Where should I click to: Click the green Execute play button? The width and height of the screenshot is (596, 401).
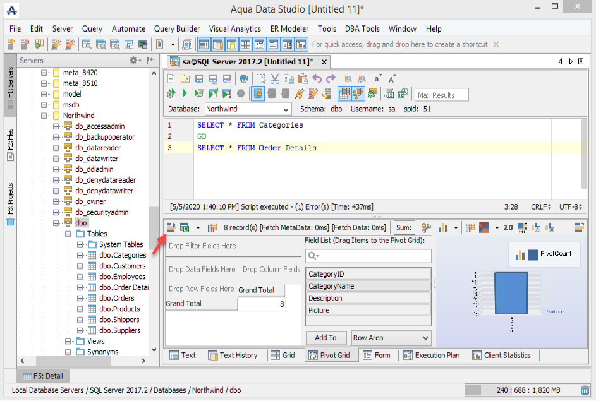pyautogui.click(x=185, y=93)
